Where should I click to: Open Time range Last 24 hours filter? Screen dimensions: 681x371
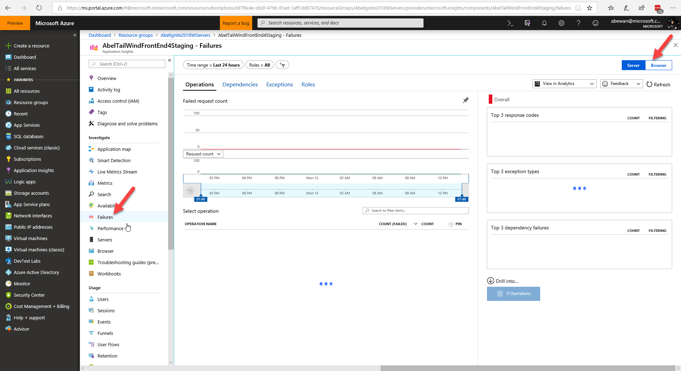point(213,65)
